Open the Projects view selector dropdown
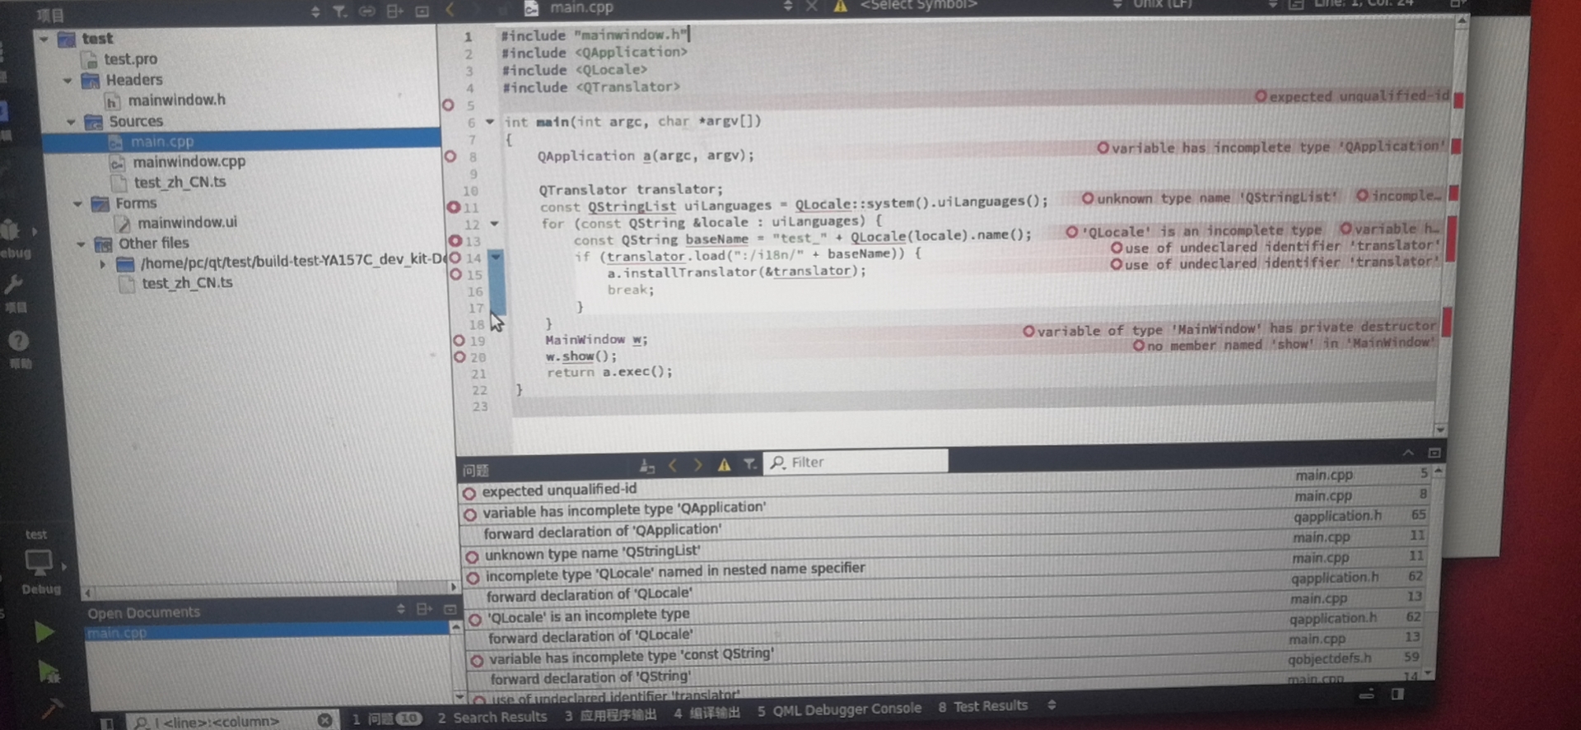 [x=315, y=12]
